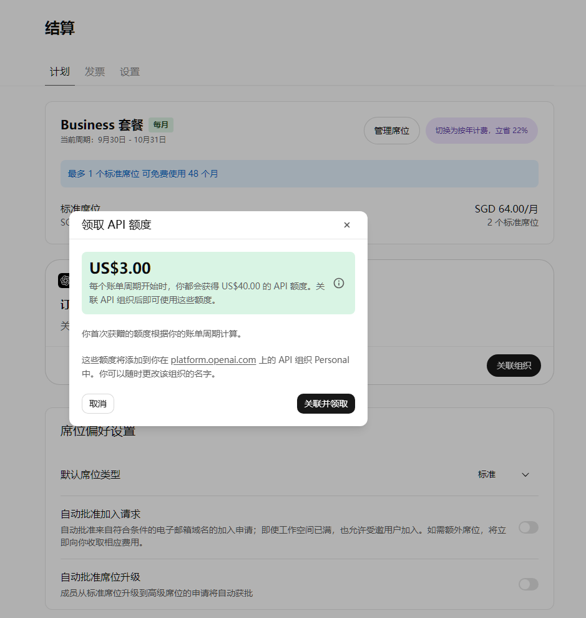586x618 pixels.
Task: Switch to 设置 tab
Action: pyautogui.click(x=130, y=72)
